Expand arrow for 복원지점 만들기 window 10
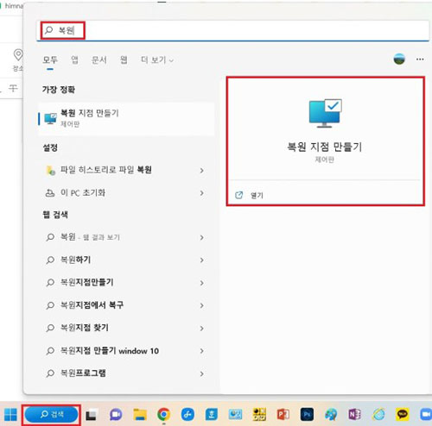The height and width of the screenshot is (426, 432). pos(202,351)
